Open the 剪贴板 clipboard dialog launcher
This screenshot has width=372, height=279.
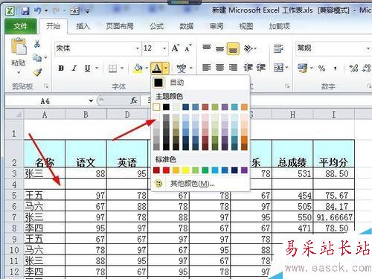point(46,86)
